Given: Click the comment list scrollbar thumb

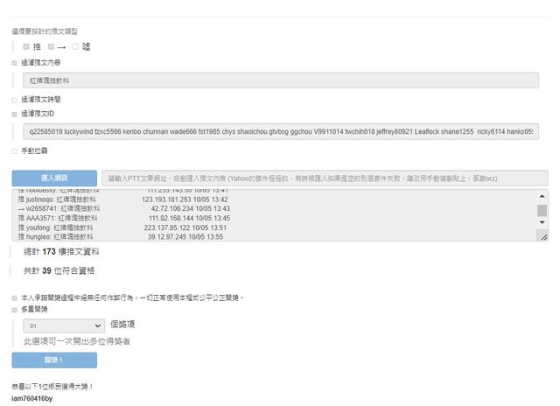Looking at the screenshot, I should coord(542,210).
